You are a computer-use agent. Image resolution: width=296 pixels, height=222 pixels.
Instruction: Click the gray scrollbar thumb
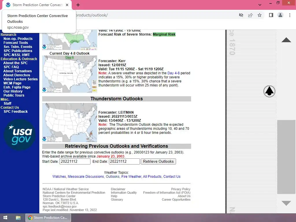(x=286, y=157)
